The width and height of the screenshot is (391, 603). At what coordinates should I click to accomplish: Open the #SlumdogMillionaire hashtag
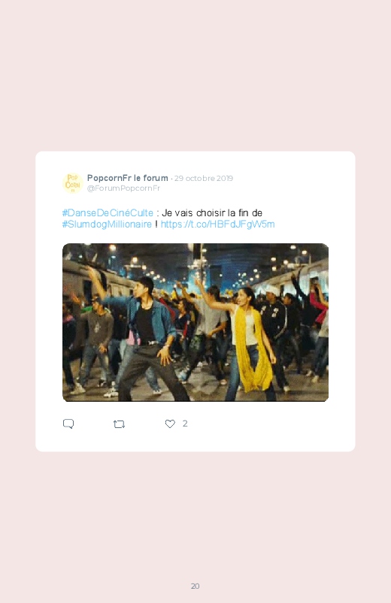pyautogui.click(x=107, y=225)
